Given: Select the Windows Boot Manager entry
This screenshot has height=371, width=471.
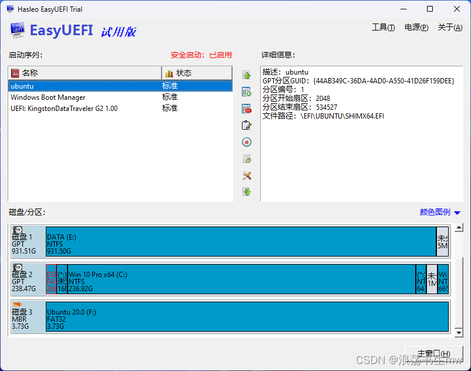Looking at the screenshot, I should tap(120, 97).
